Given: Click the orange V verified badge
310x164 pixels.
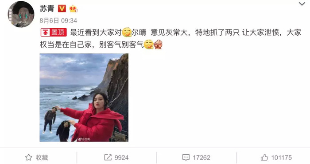Looking at the screenshot, I should coord(62,9).
